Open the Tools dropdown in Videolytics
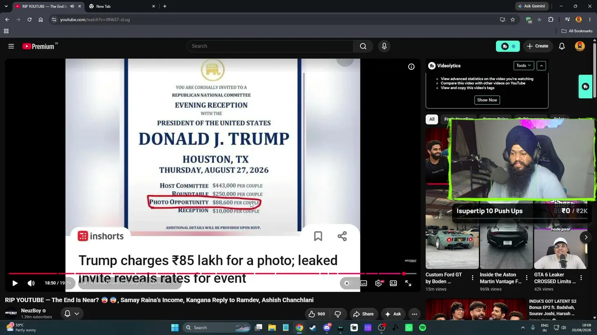Screen dimensions: 597x335 pos(524,66)
